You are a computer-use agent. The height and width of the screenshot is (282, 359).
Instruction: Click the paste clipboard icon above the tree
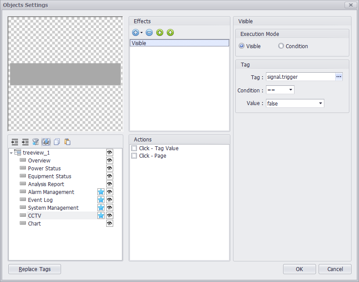tap(67, 142)
